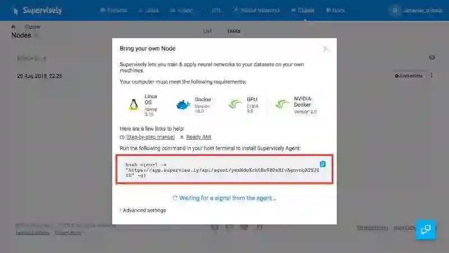Viewport: 449px width, 253px height.
Task: Click the NVIDIA-Docker icon
Action: [x=282, y=104]
